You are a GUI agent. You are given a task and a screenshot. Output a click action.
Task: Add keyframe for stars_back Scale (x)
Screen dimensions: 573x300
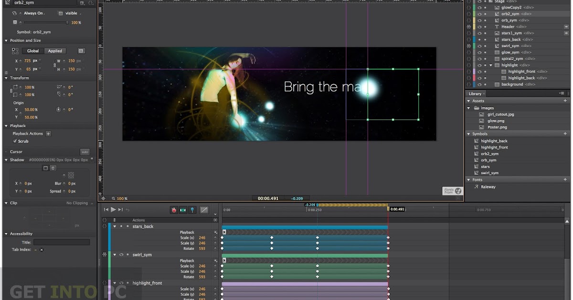pos(215,238)
